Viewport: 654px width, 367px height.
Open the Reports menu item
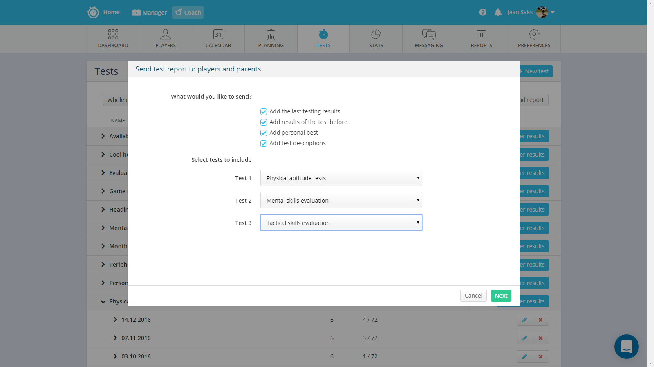[481, 39]
